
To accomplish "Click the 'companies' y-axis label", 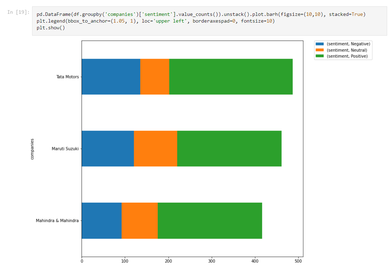I will pyautogui.click(x=32, y=149).
